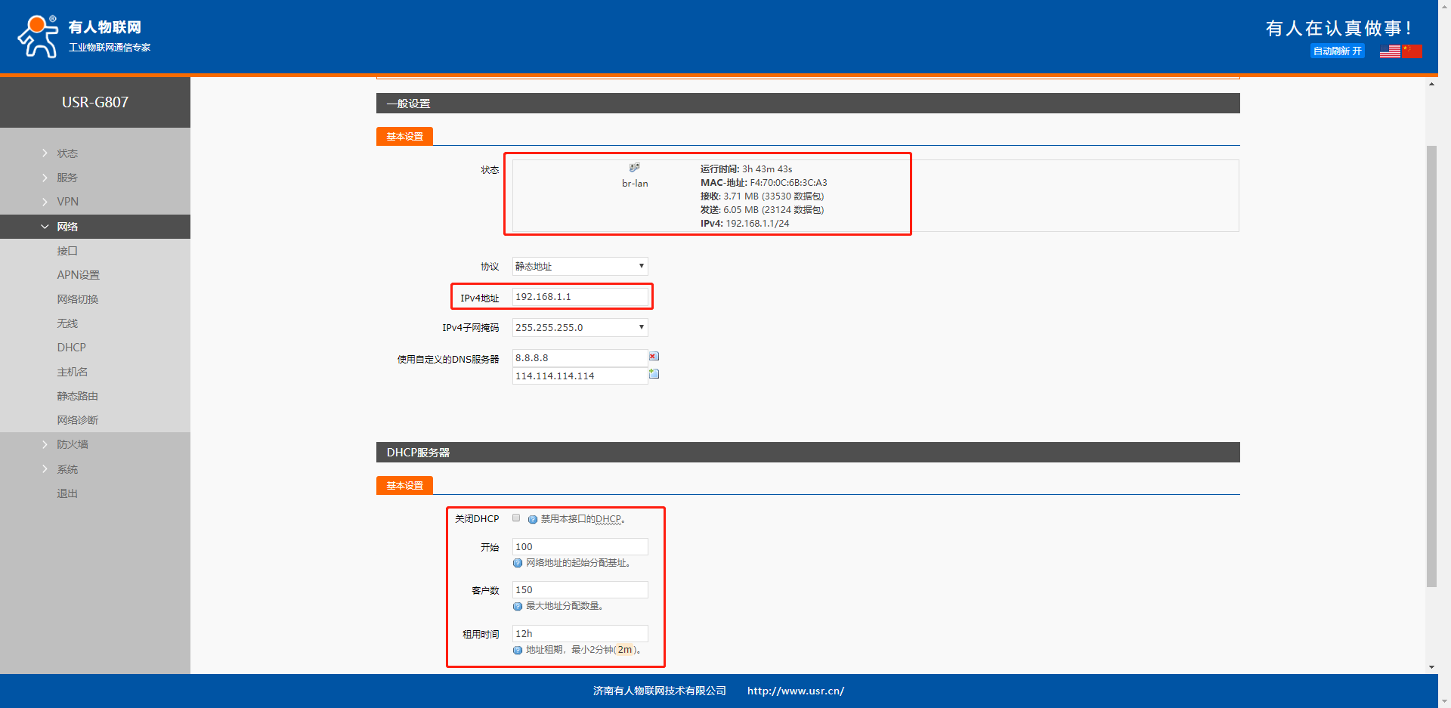Open the http://www.usr.cn/ footer link
The width and height of the screenshot is (1451, 708).
pos(795,691)
